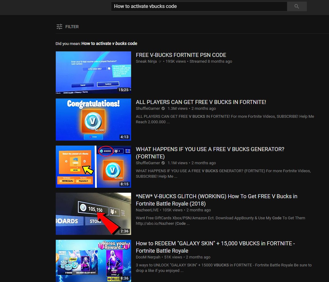Open title '*NEW* V-BUCKS GLITCH (WORKING)'
Image resolution: width=329 pixels, height=282 pixels.
[x=216, y=200]
